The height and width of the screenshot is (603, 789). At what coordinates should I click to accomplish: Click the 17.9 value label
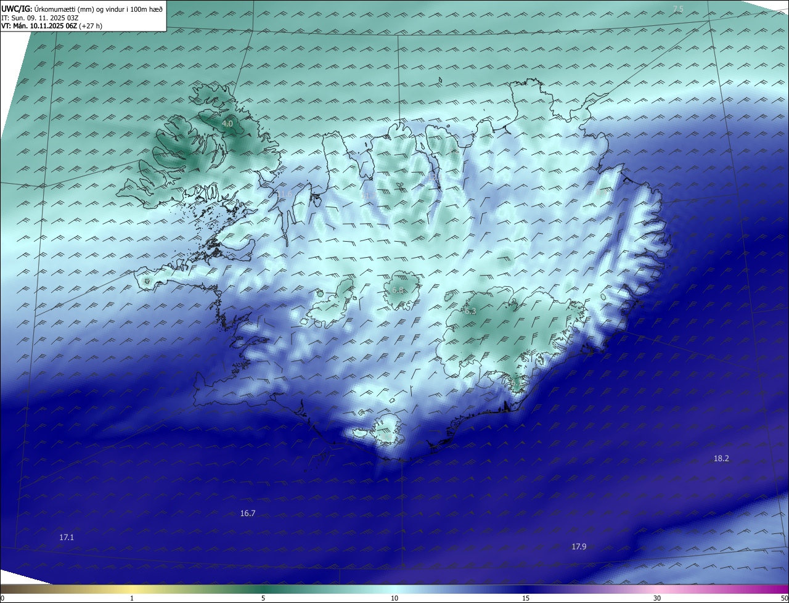tap(579, 546)
